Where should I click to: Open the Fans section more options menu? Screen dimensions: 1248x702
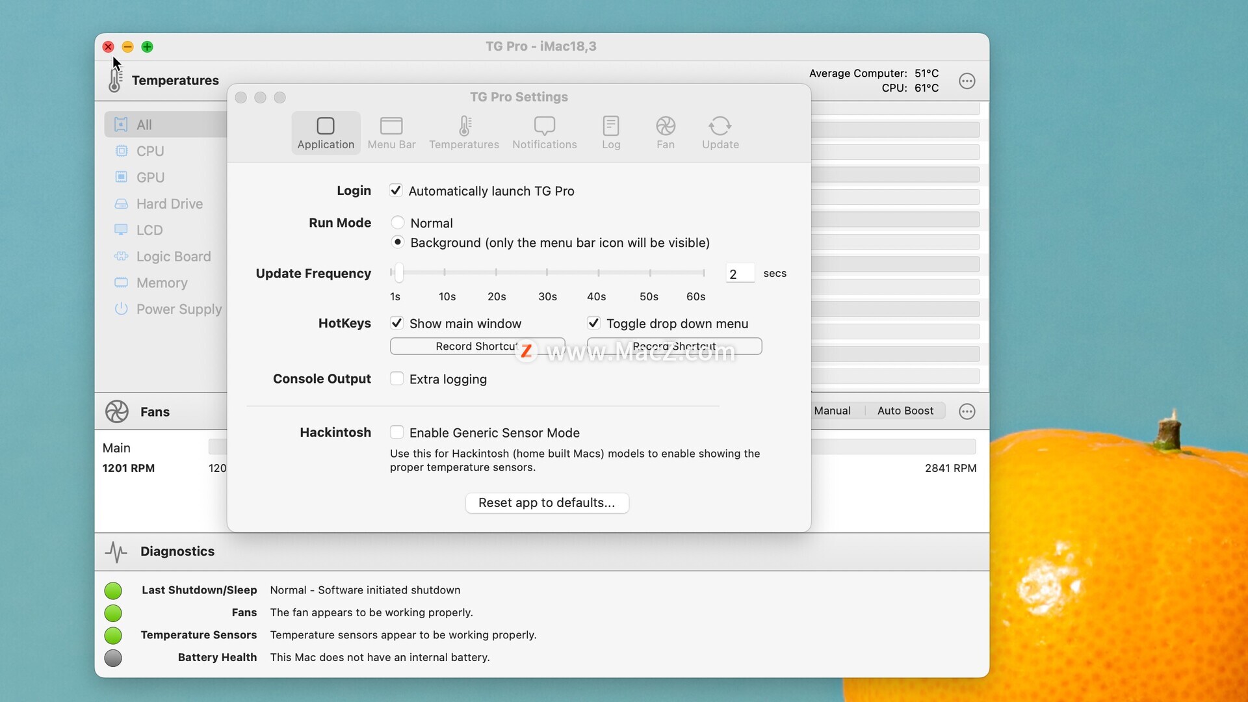click(967, 411)
